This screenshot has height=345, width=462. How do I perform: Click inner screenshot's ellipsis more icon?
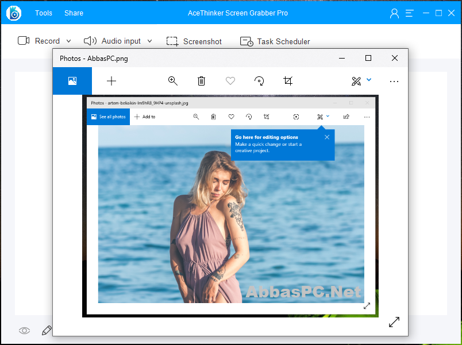[x=367, y=117]
